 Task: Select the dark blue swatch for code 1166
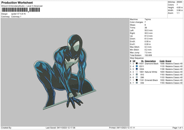(136, 69)
